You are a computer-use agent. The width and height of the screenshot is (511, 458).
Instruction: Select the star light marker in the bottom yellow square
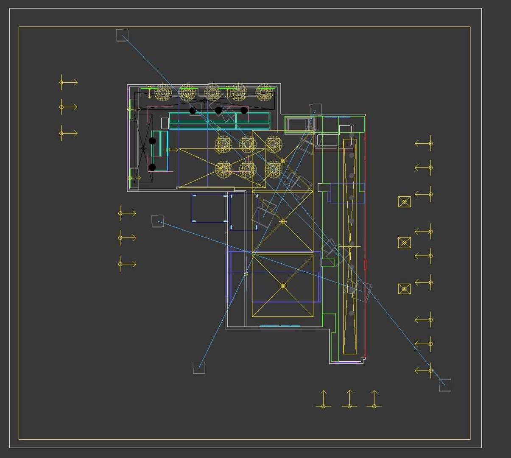click(x=283, y=286)
